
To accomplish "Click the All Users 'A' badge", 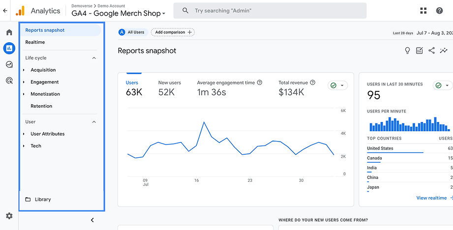I will [x=121, y=32].
